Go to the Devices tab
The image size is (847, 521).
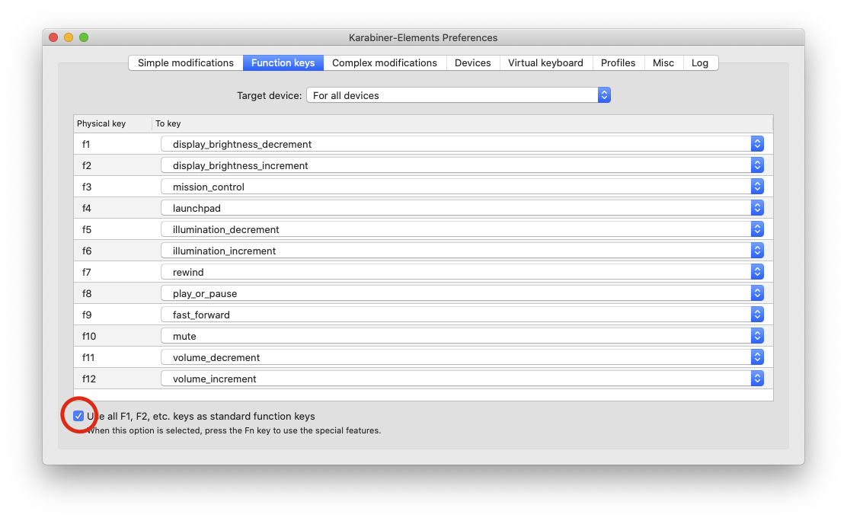coord(473,63)
